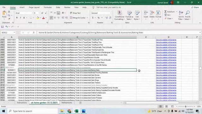Viewport: 202px width, 114px height.
Task: Click Merge & Center button
Action: [x=78, y=18]
